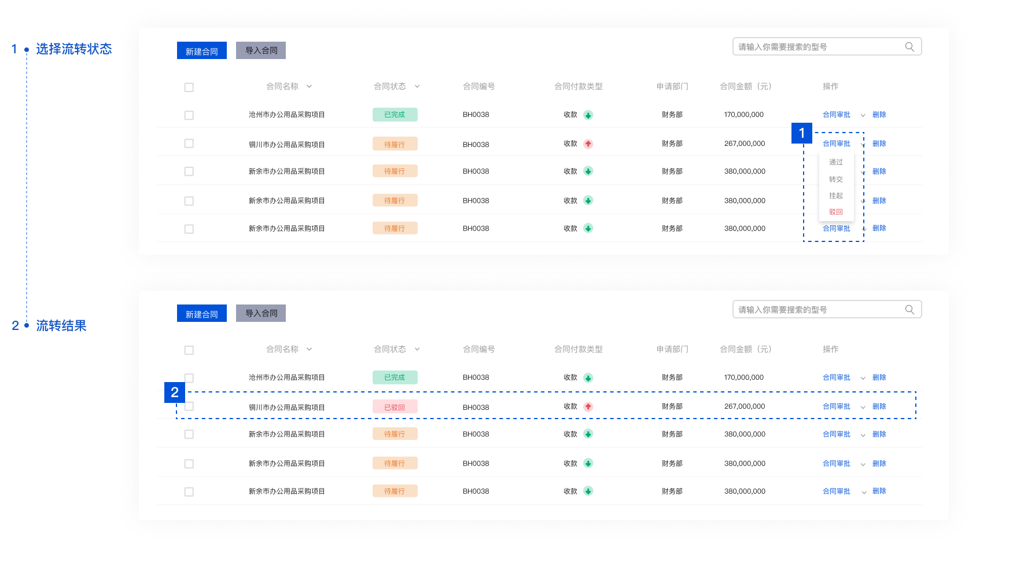Screen dimensions: 1009x565
Task: Click 导入合同 button in step 2 panel
Action: [x=261, y=313]
